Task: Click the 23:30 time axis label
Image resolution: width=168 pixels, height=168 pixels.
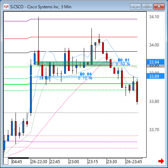Action: point(112,162)
